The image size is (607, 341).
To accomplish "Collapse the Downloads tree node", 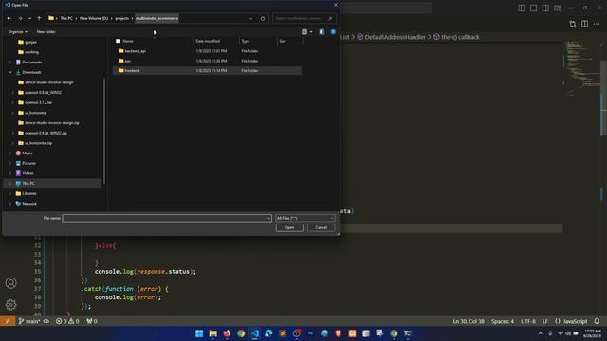I will pyautogui.click(x=10, y=72).
